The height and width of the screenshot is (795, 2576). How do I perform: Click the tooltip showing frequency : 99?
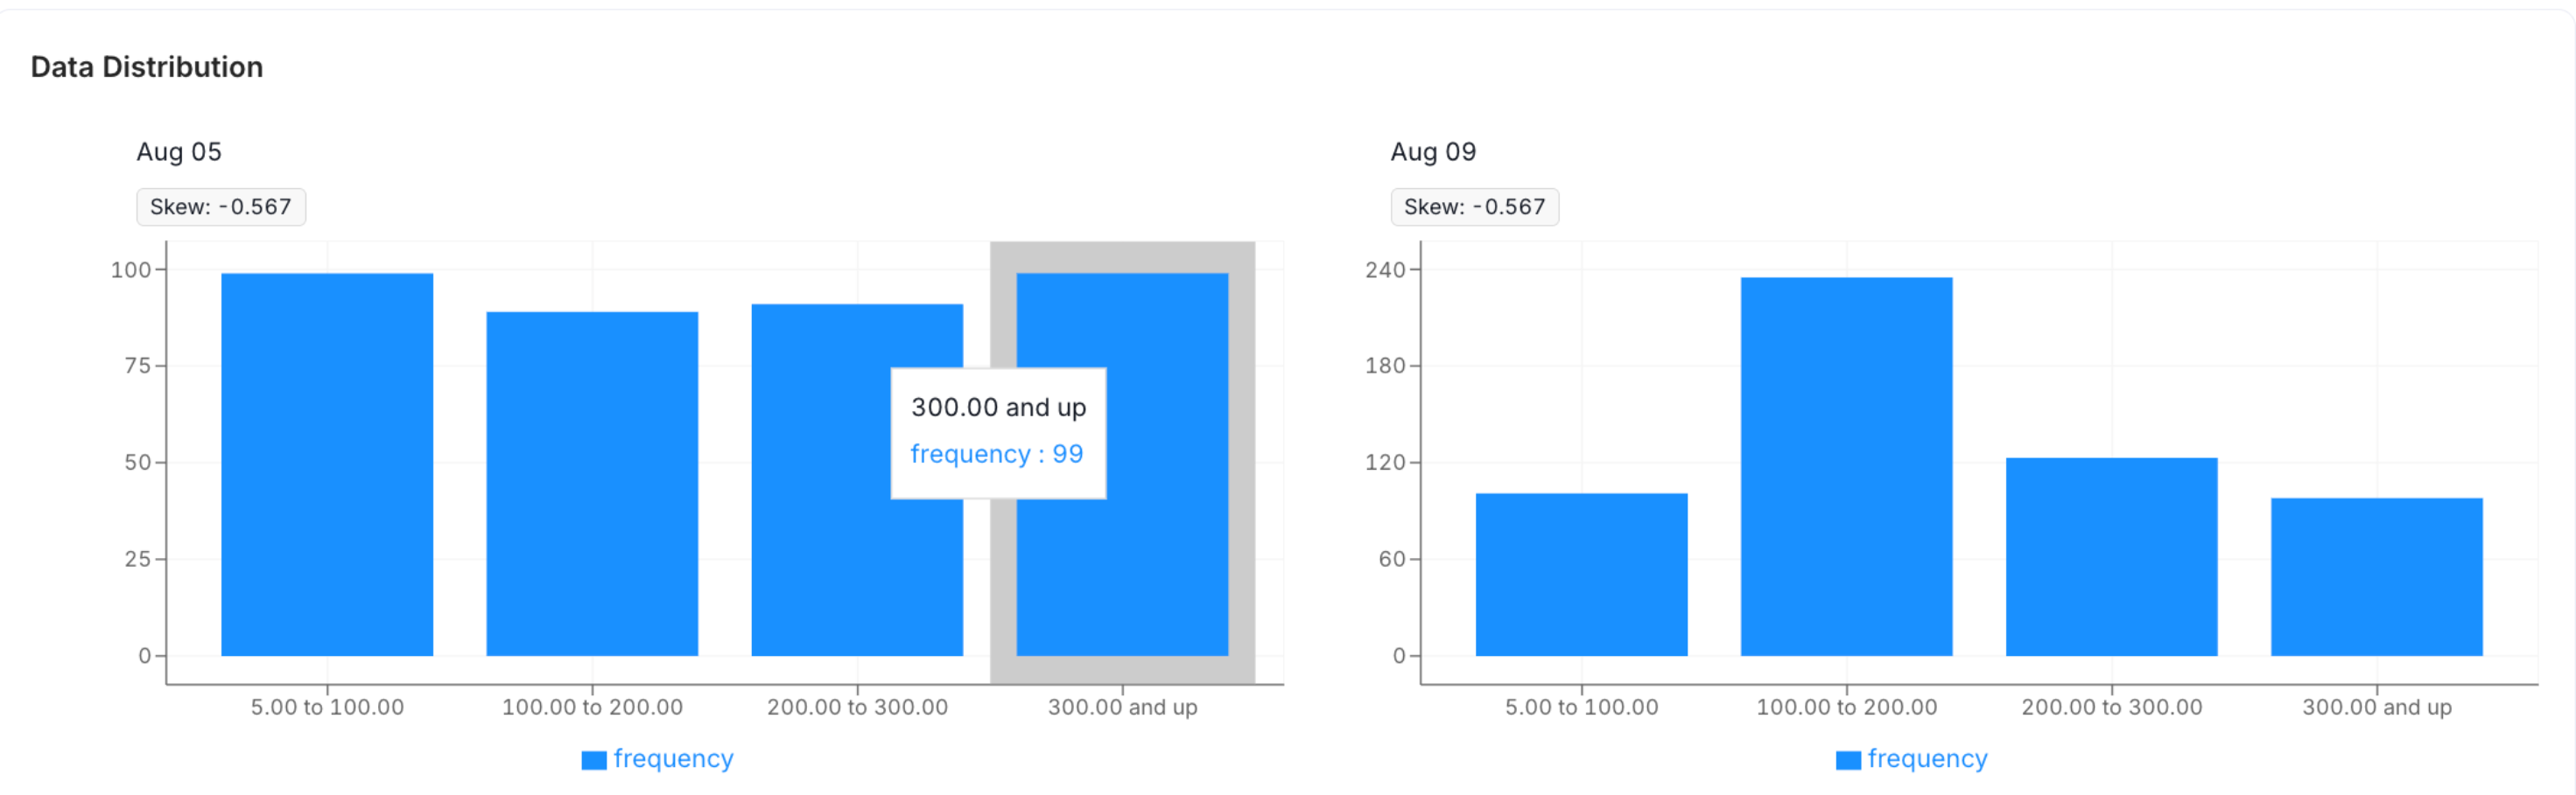(998, 432)
